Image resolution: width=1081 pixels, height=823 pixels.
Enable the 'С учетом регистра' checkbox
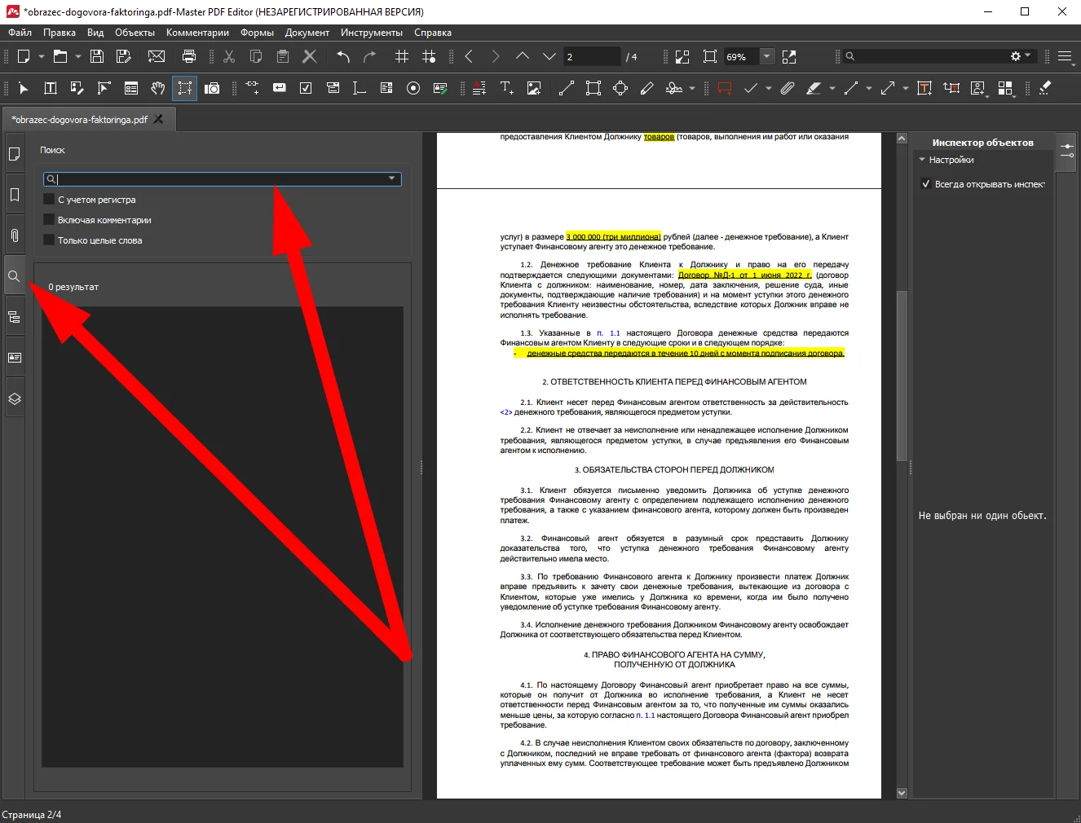click(49, 200)
